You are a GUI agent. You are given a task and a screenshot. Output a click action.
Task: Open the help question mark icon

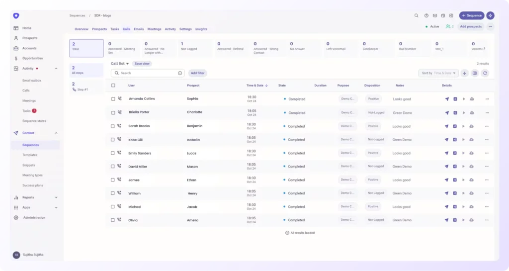[426, 15]
